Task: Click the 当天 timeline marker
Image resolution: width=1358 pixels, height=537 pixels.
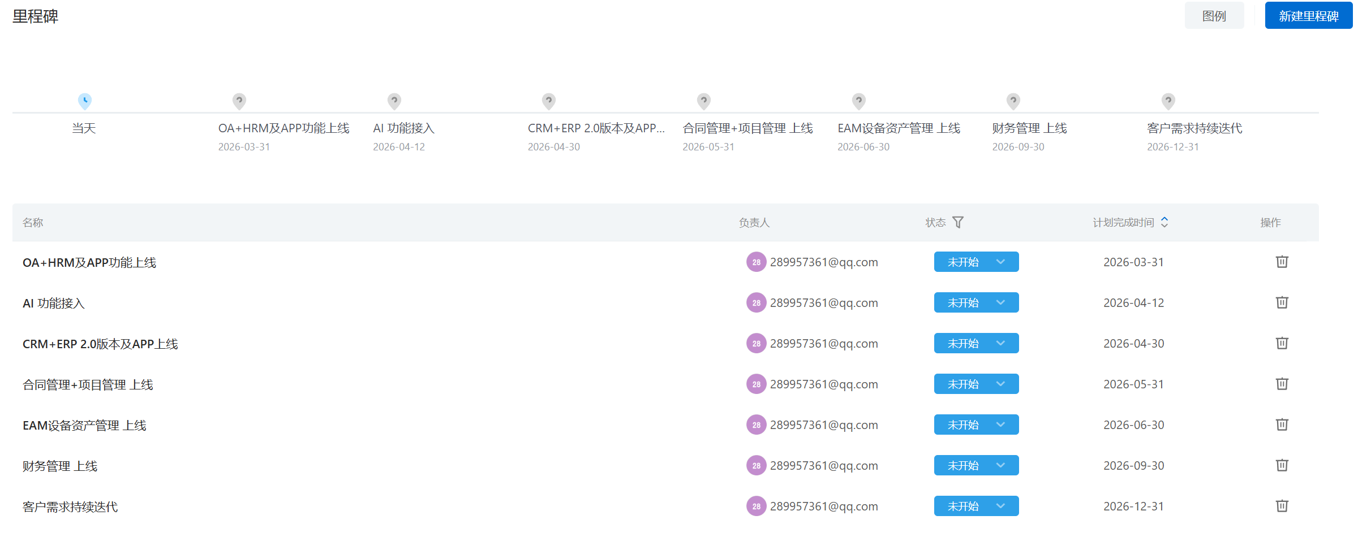Action: tap(85, 101)
